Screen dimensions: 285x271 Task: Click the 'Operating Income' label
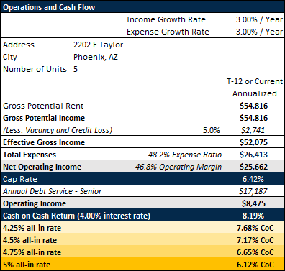pos(35,203)
